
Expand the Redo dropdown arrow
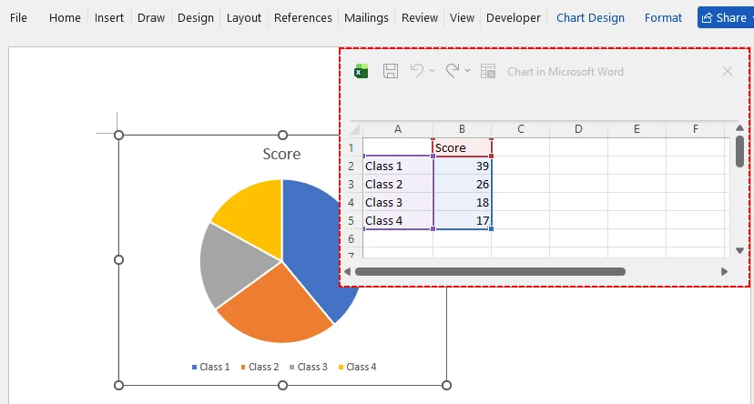pyautogui.click(x=467, y=71)
